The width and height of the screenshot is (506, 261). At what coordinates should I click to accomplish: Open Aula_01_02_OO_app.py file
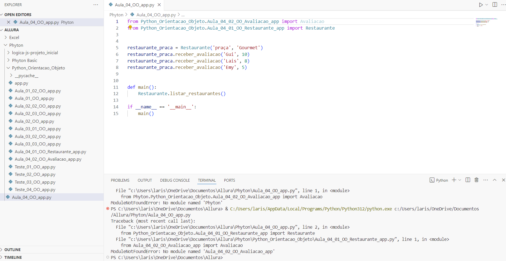(38, 91)
